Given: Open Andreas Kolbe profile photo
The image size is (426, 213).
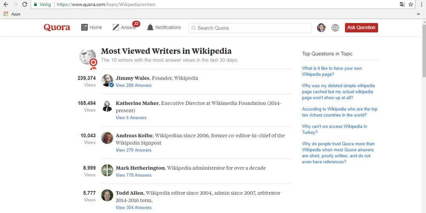Looking at the screenshot, I should coord(107,138).
